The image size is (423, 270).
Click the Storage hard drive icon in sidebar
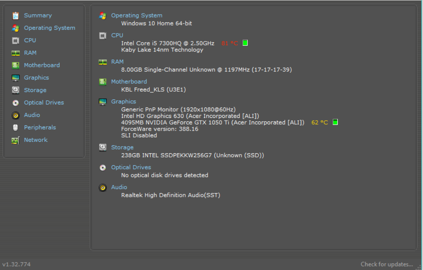tap(16, 90)
